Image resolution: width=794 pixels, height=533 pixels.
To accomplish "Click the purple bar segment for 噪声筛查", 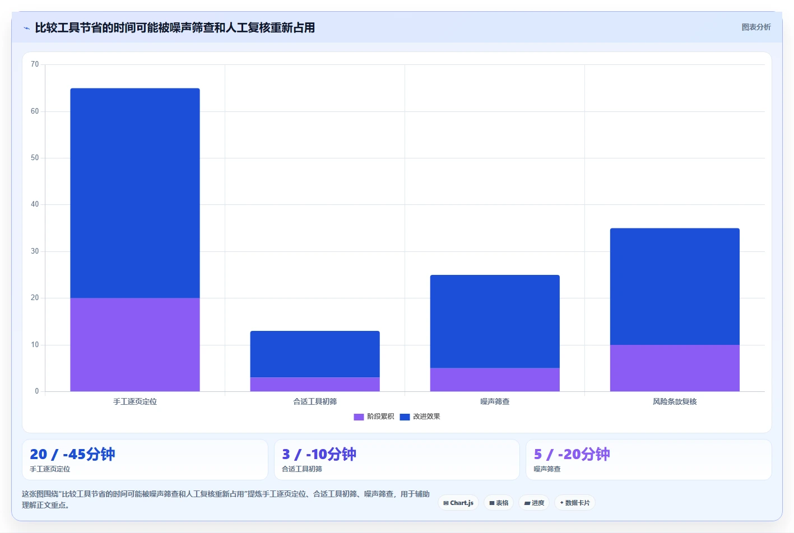I will click(x=495, y=380).
